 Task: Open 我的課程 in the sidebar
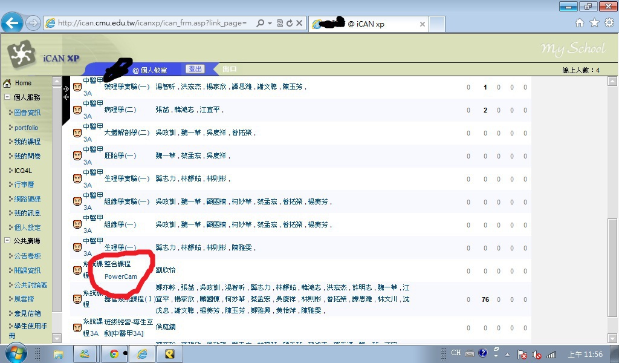coord(27,142)
